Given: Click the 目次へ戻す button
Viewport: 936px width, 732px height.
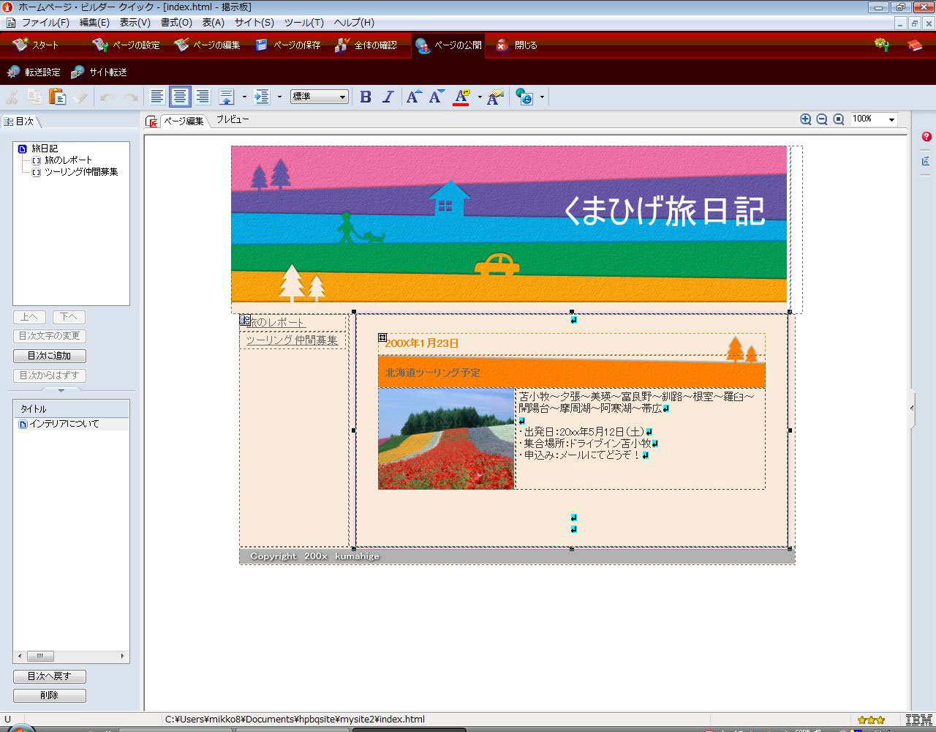Looking at the screenshot, I should click(x=50, y=676).
